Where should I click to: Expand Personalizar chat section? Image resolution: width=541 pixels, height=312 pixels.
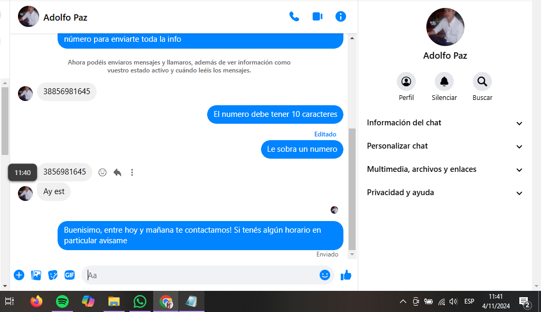(x=444, y=146)
